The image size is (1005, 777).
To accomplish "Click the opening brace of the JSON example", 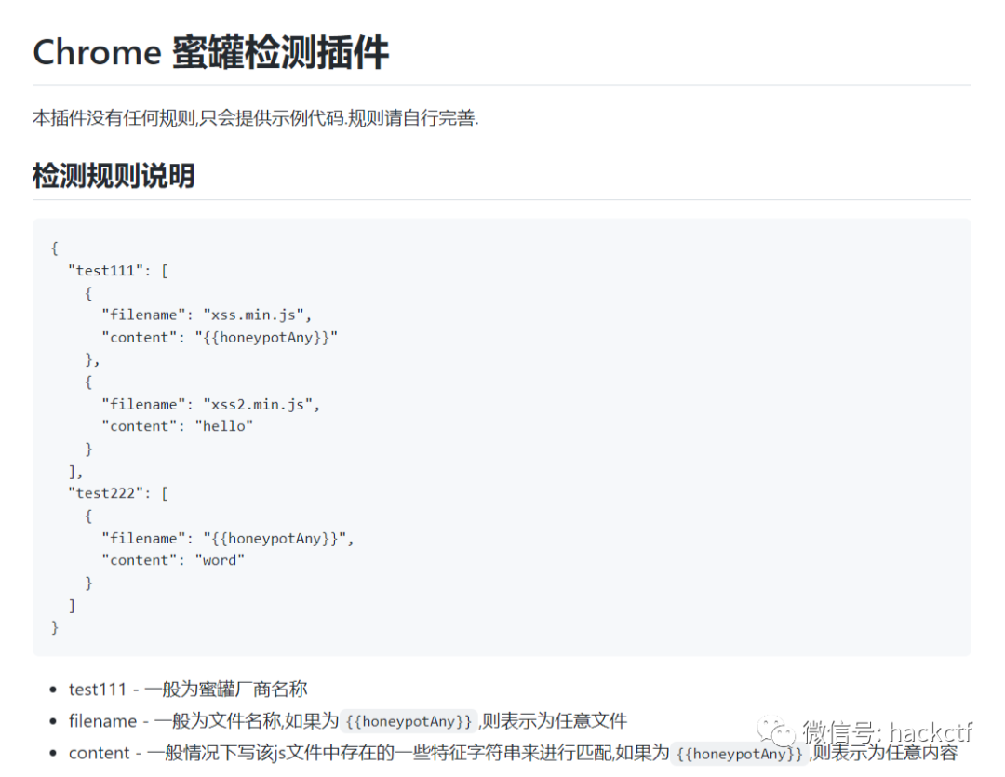I will (55, 248).
